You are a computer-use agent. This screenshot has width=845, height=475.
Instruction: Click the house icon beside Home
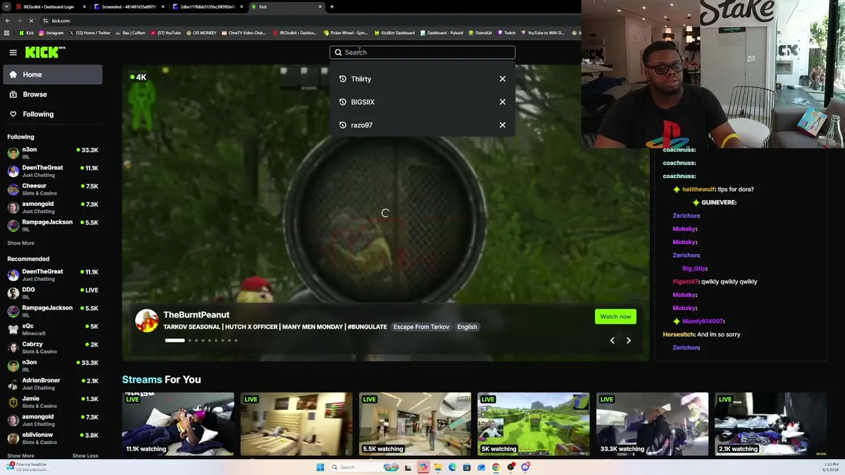(13, 75)
